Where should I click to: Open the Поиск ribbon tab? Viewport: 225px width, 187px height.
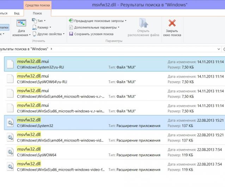click(x=37, y=13)
